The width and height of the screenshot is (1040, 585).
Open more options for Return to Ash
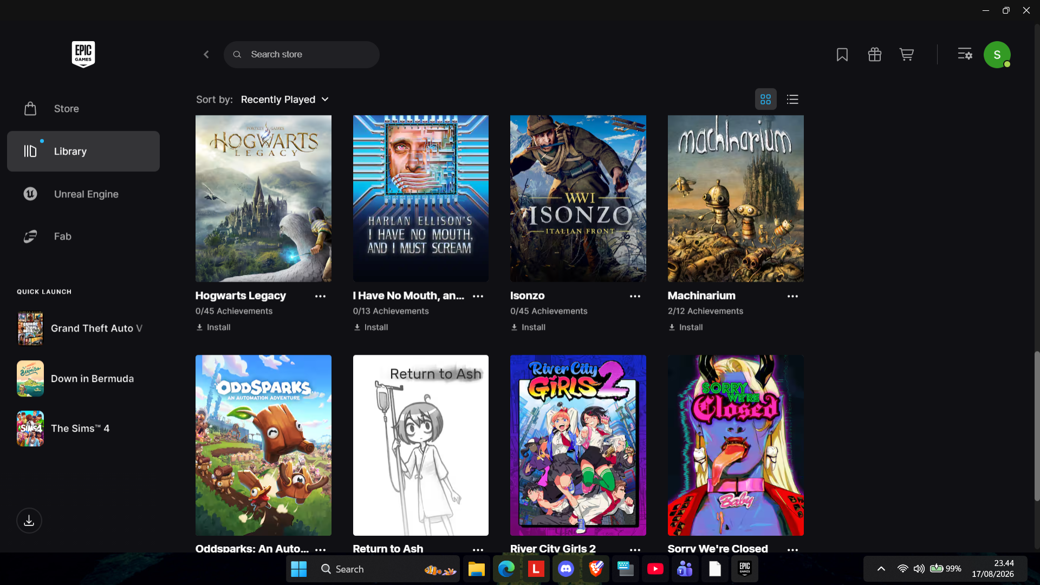click(x=478, y=549)
